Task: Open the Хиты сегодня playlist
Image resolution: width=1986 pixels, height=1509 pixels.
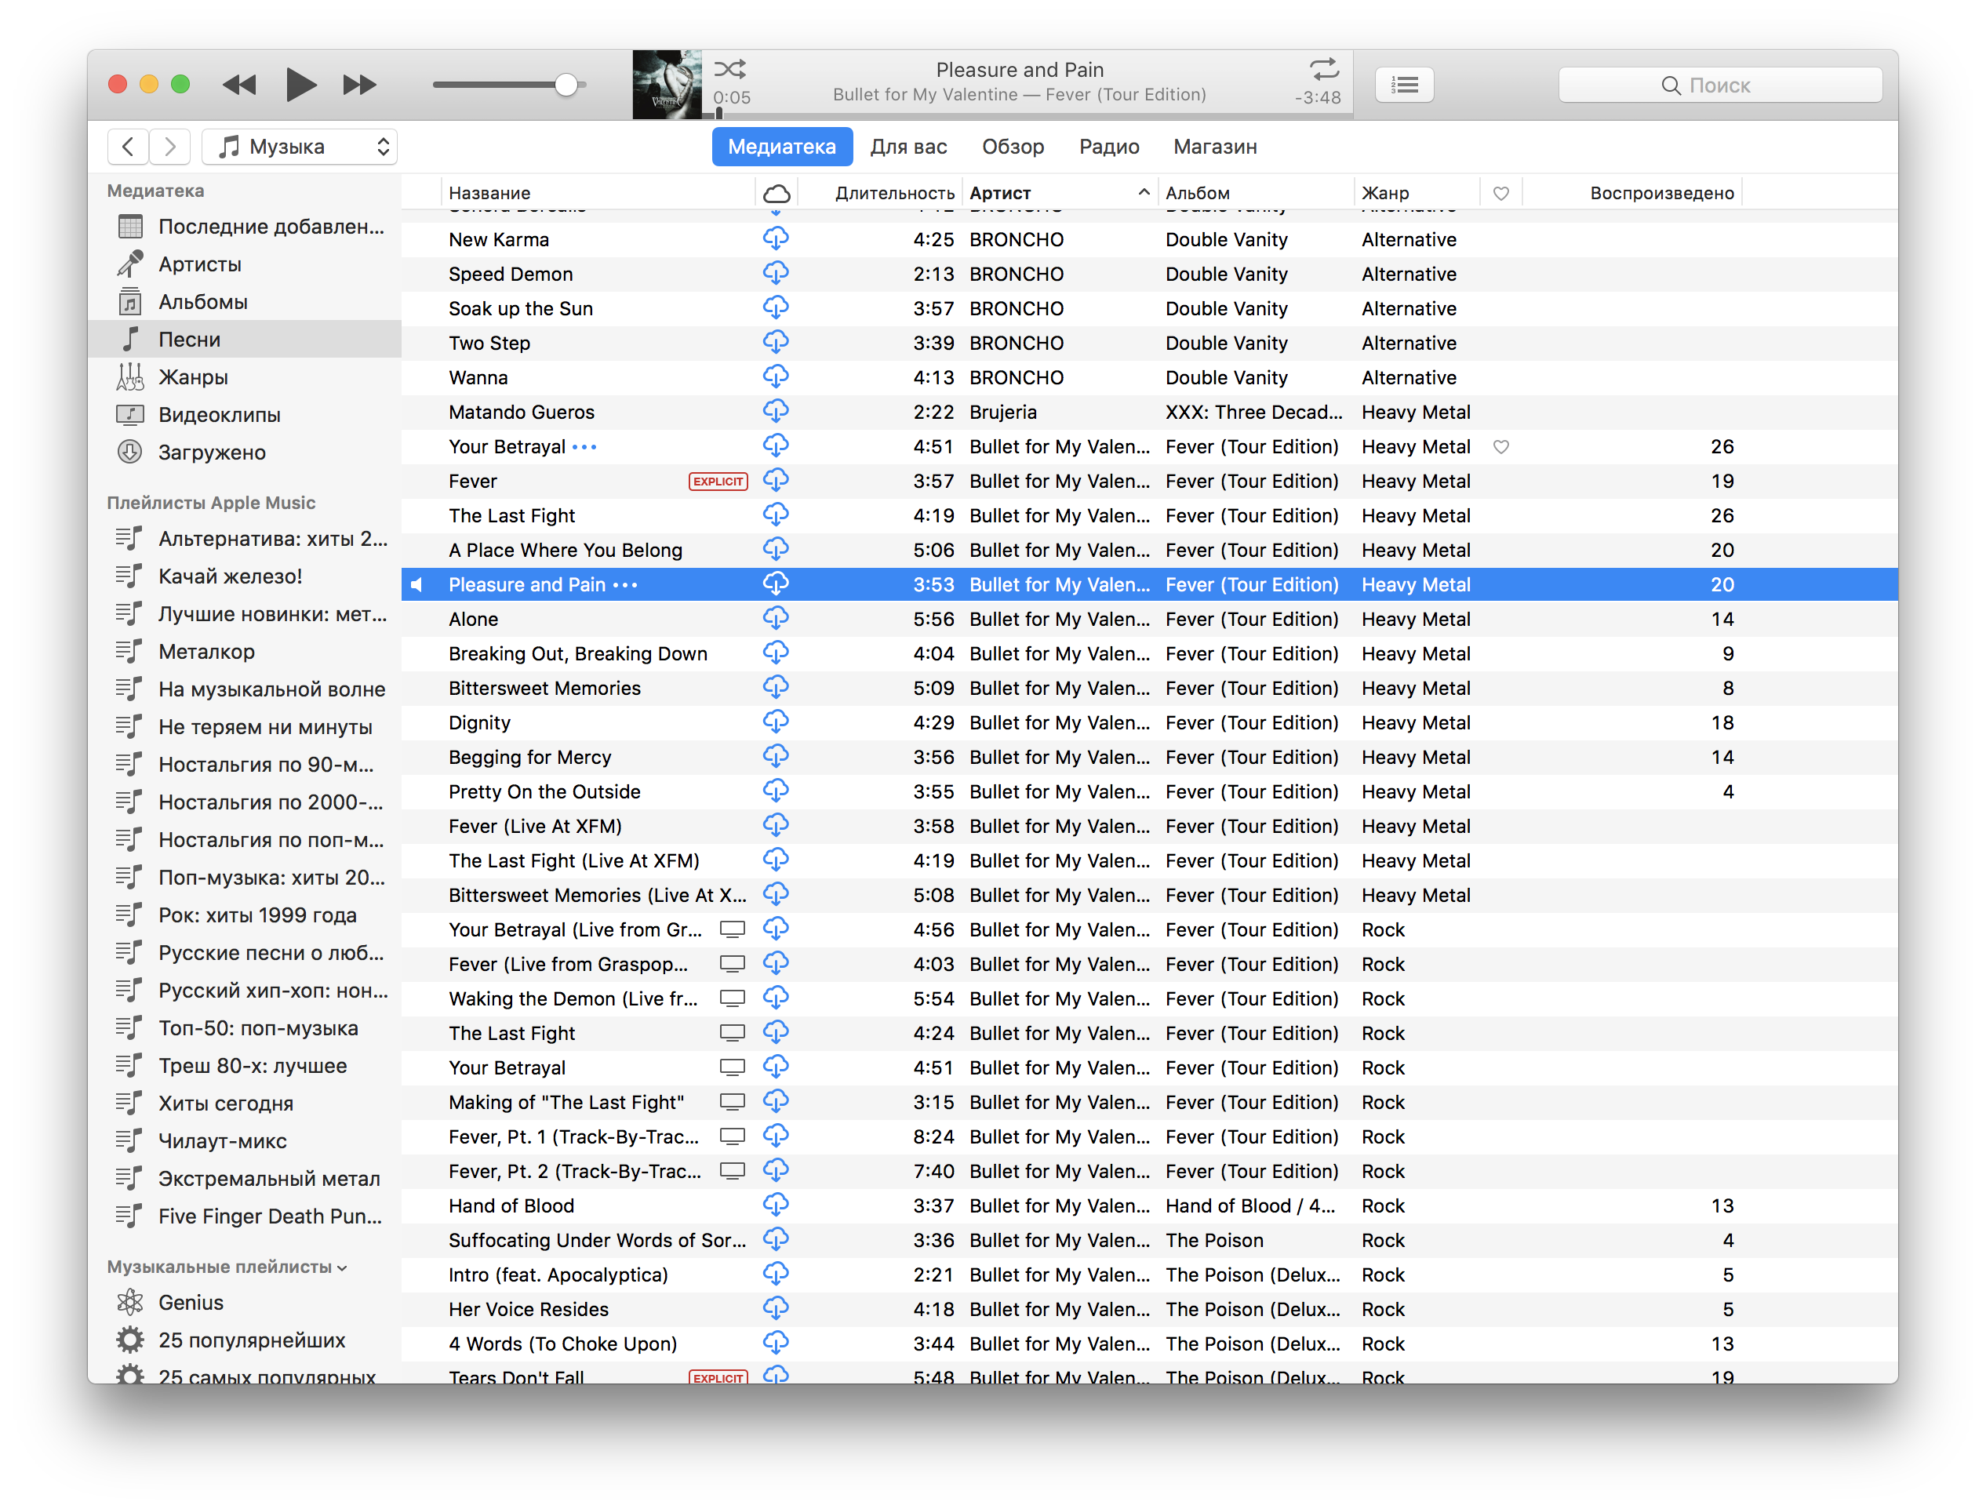Action: 244,1103
